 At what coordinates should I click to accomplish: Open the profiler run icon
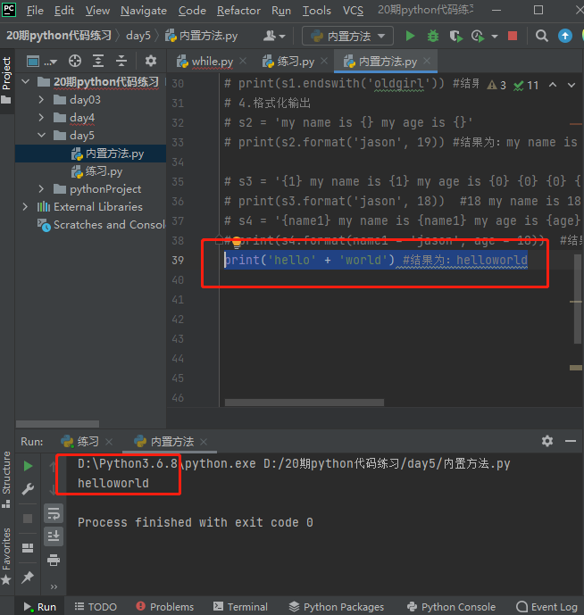pyautogui.click(x=478, y=36)
